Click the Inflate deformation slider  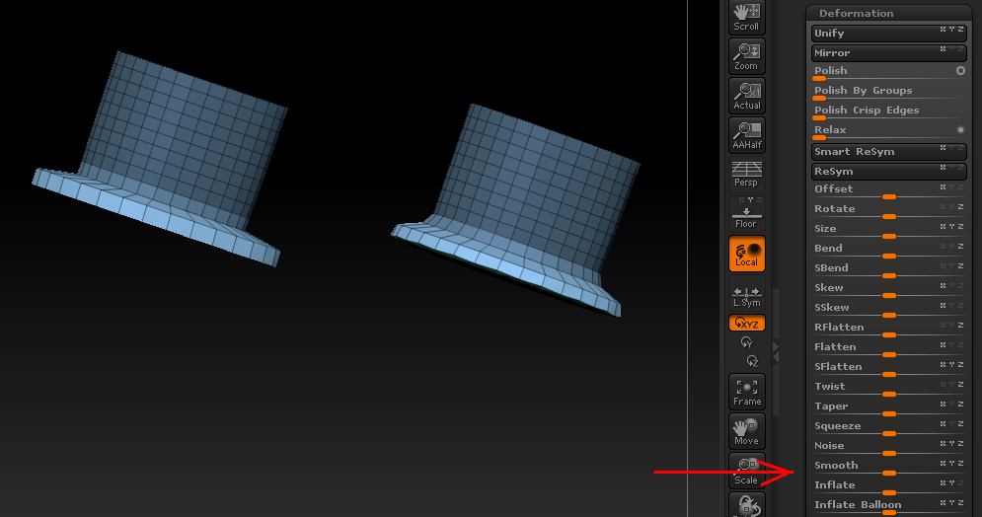[888, 487]
